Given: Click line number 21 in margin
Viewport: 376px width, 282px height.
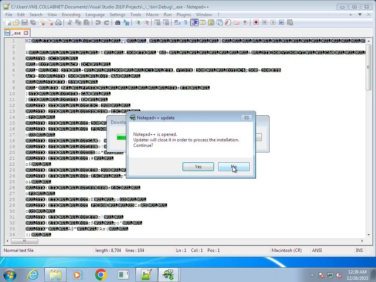Looking at the screenshot, I should point(12,158).
